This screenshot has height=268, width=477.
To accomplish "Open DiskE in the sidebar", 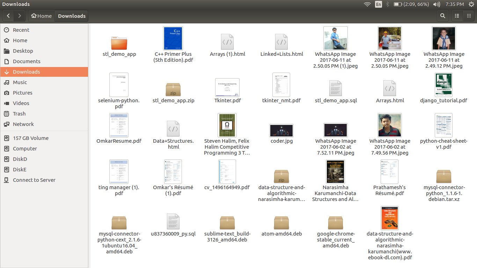I will point(44,170).
